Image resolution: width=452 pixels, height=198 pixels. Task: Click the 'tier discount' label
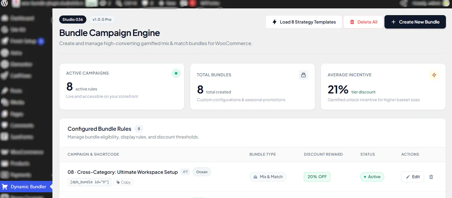tap(363, 92)
